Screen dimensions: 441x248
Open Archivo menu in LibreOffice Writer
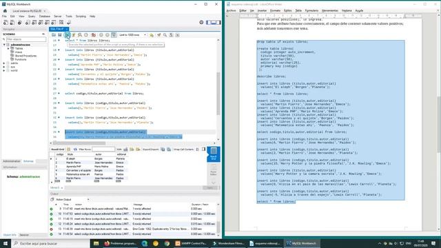click(x=232, y=11)
